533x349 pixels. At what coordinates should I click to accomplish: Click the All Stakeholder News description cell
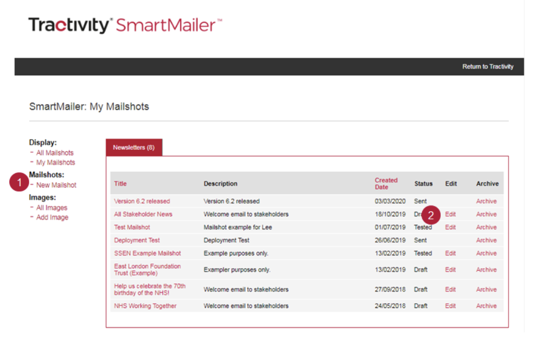[246, 214]
